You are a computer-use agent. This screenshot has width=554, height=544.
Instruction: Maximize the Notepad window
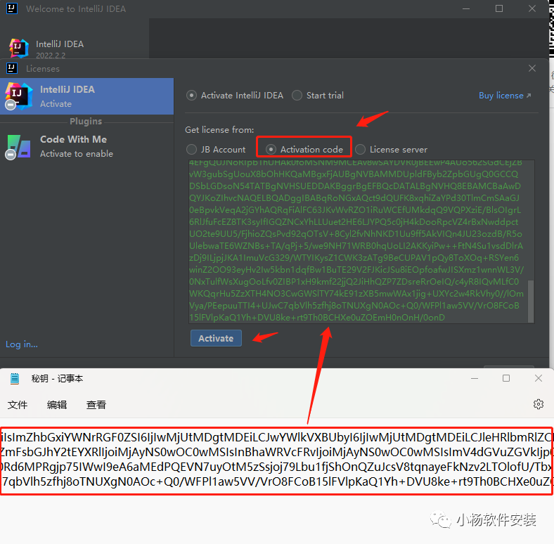506,378
